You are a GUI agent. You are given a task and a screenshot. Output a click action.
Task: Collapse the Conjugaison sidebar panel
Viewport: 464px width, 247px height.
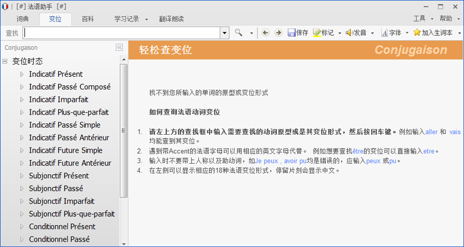point(119,47)
